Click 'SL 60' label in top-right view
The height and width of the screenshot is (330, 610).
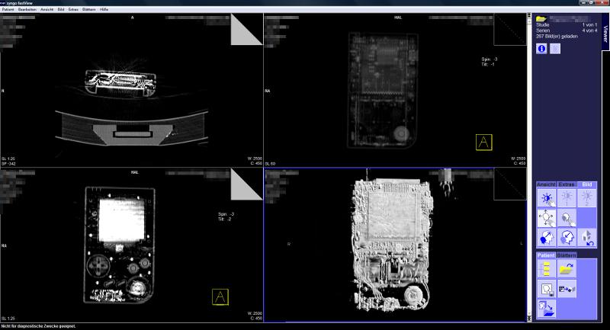(x=270, y=164)
